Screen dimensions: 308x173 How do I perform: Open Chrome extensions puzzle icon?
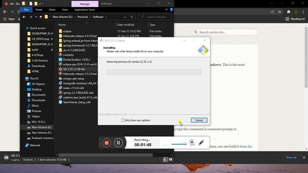click(x=288, y=12)
